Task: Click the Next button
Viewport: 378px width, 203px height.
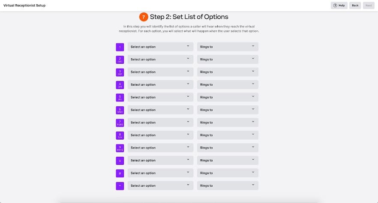Action: coord(369,5)
